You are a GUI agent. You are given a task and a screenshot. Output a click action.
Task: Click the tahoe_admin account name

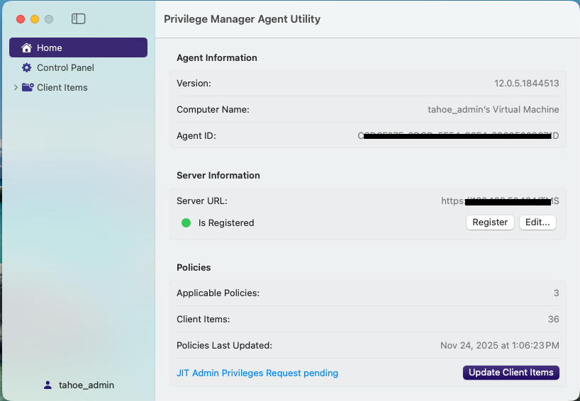(87, 385)
